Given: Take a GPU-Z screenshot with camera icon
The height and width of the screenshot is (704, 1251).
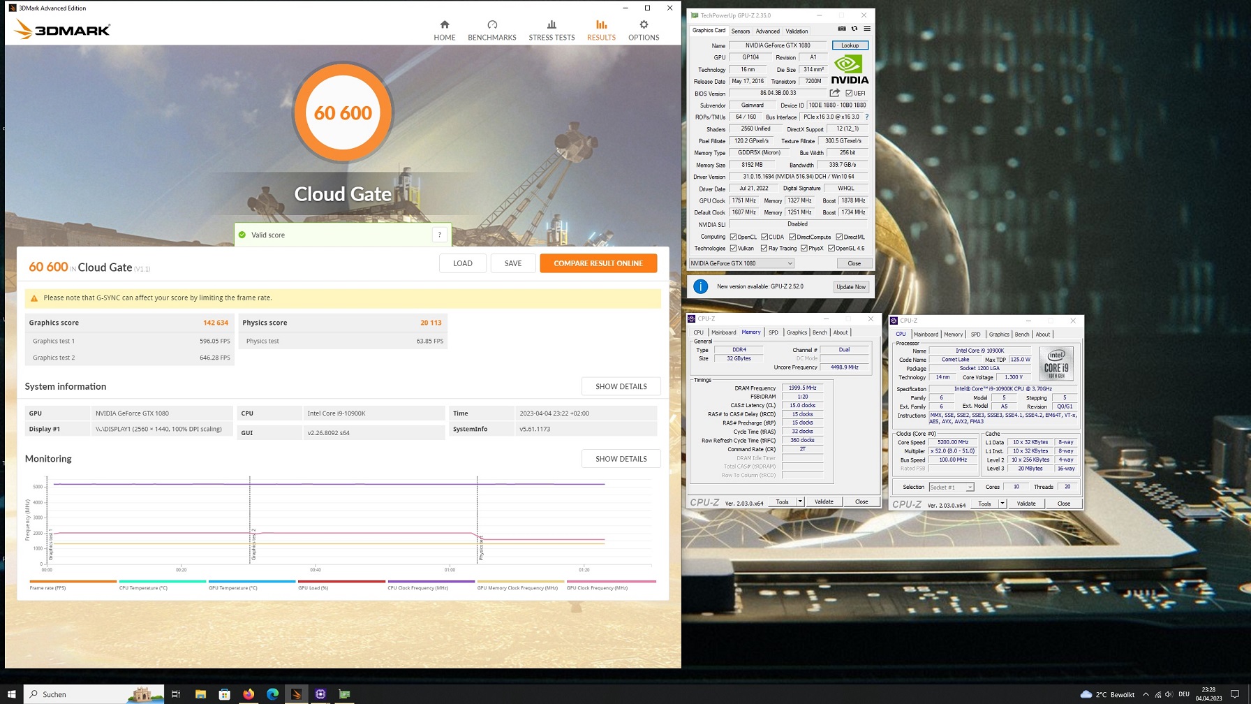Looking at the screenshot, I should tap(842, 29).
